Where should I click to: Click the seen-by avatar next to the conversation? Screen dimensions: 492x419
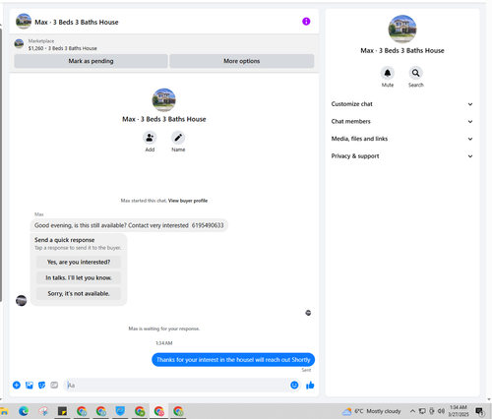pyautogui.click(x=308, y=313)
